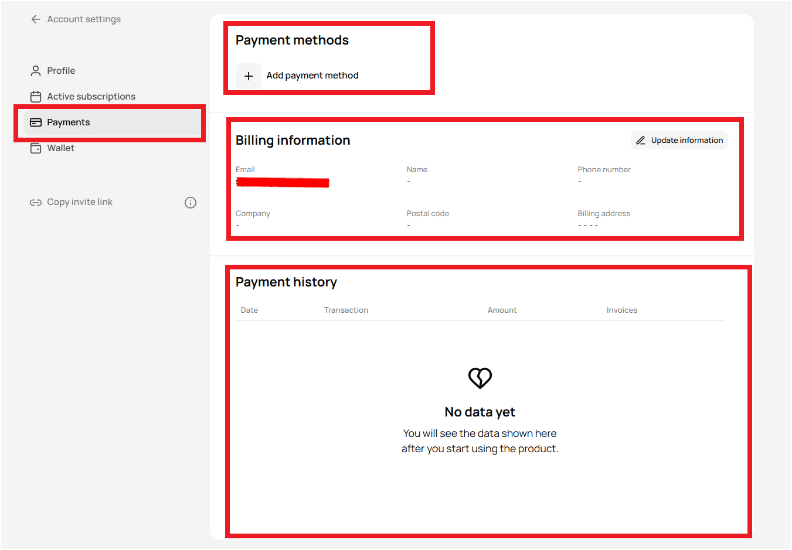Click the Update information button
The height and width of the screenshot is (550, 792).
pyautogui.click(x=679, y=140)
